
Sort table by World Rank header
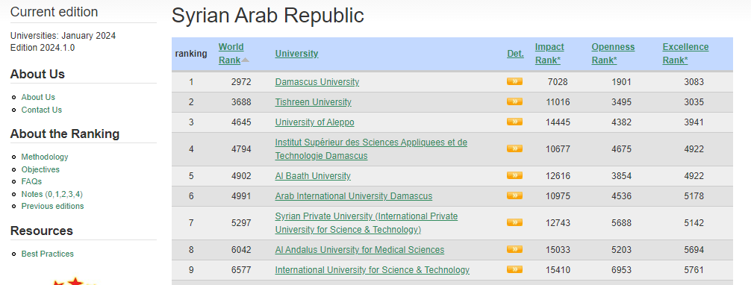pyautogui.click(x=231, y=54)
